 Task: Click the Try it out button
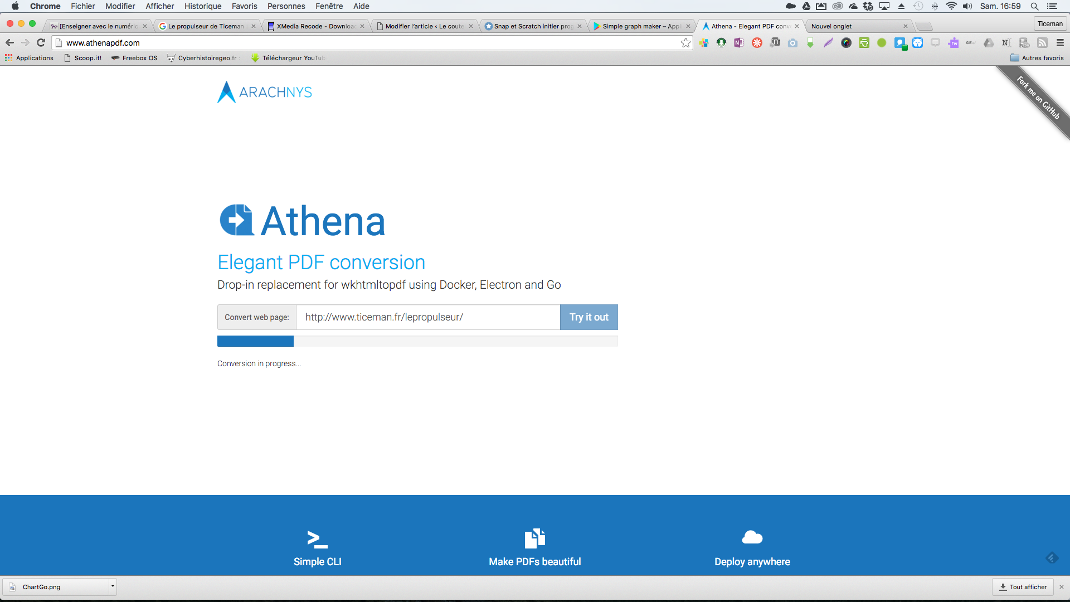(x=588, y=317)
